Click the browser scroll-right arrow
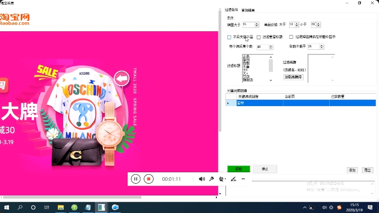The image size is (379, 213). coord(217,197)
